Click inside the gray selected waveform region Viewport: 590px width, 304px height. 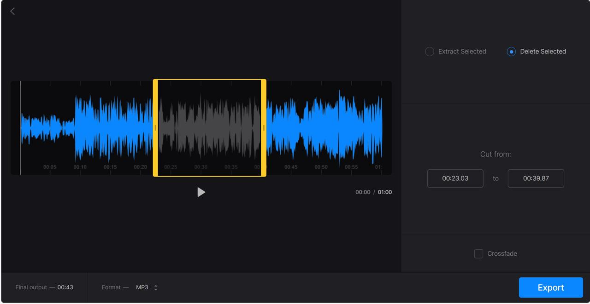click(210, 128)
